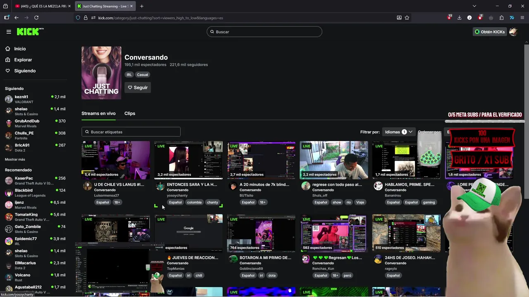529x297 pixels.
Task: Open KaserPac avatar in Recomendado
Action: (9, 181)
